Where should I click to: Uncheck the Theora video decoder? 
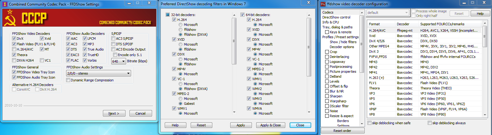pos(14,55)
